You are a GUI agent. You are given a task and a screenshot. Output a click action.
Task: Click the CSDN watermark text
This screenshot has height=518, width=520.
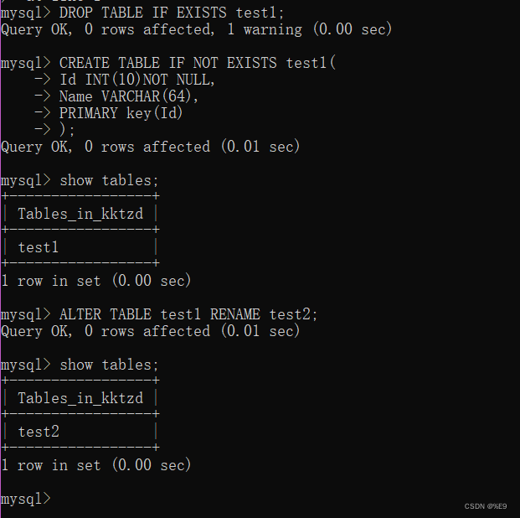pyautogui.click(x=486, y=506)
